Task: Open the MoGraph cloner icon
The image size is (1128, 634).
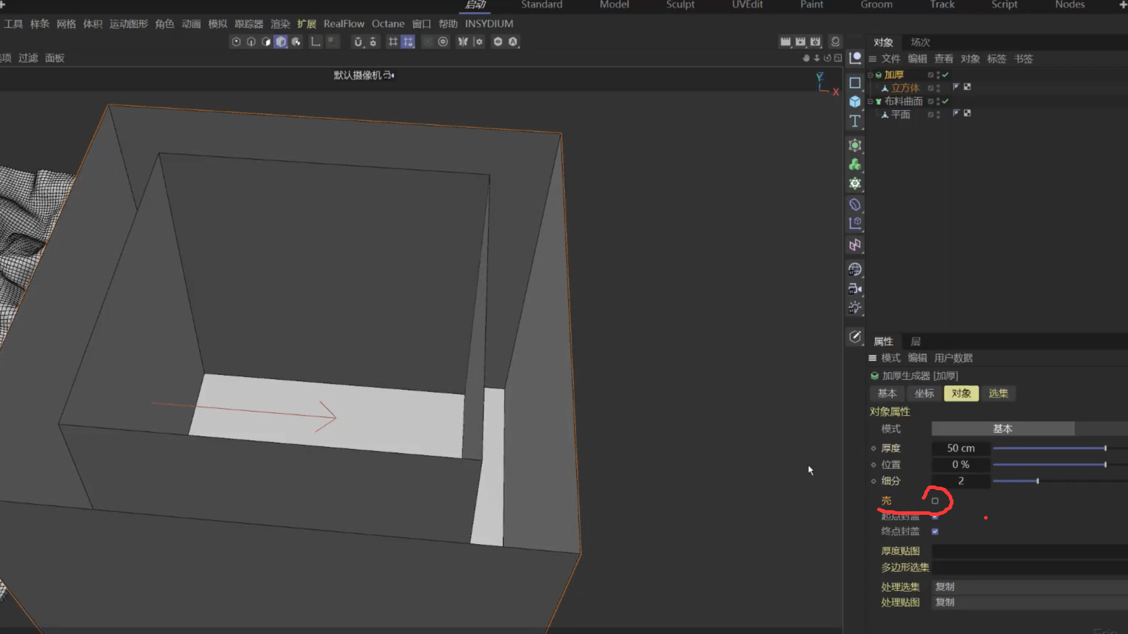Action: [855, 164]
